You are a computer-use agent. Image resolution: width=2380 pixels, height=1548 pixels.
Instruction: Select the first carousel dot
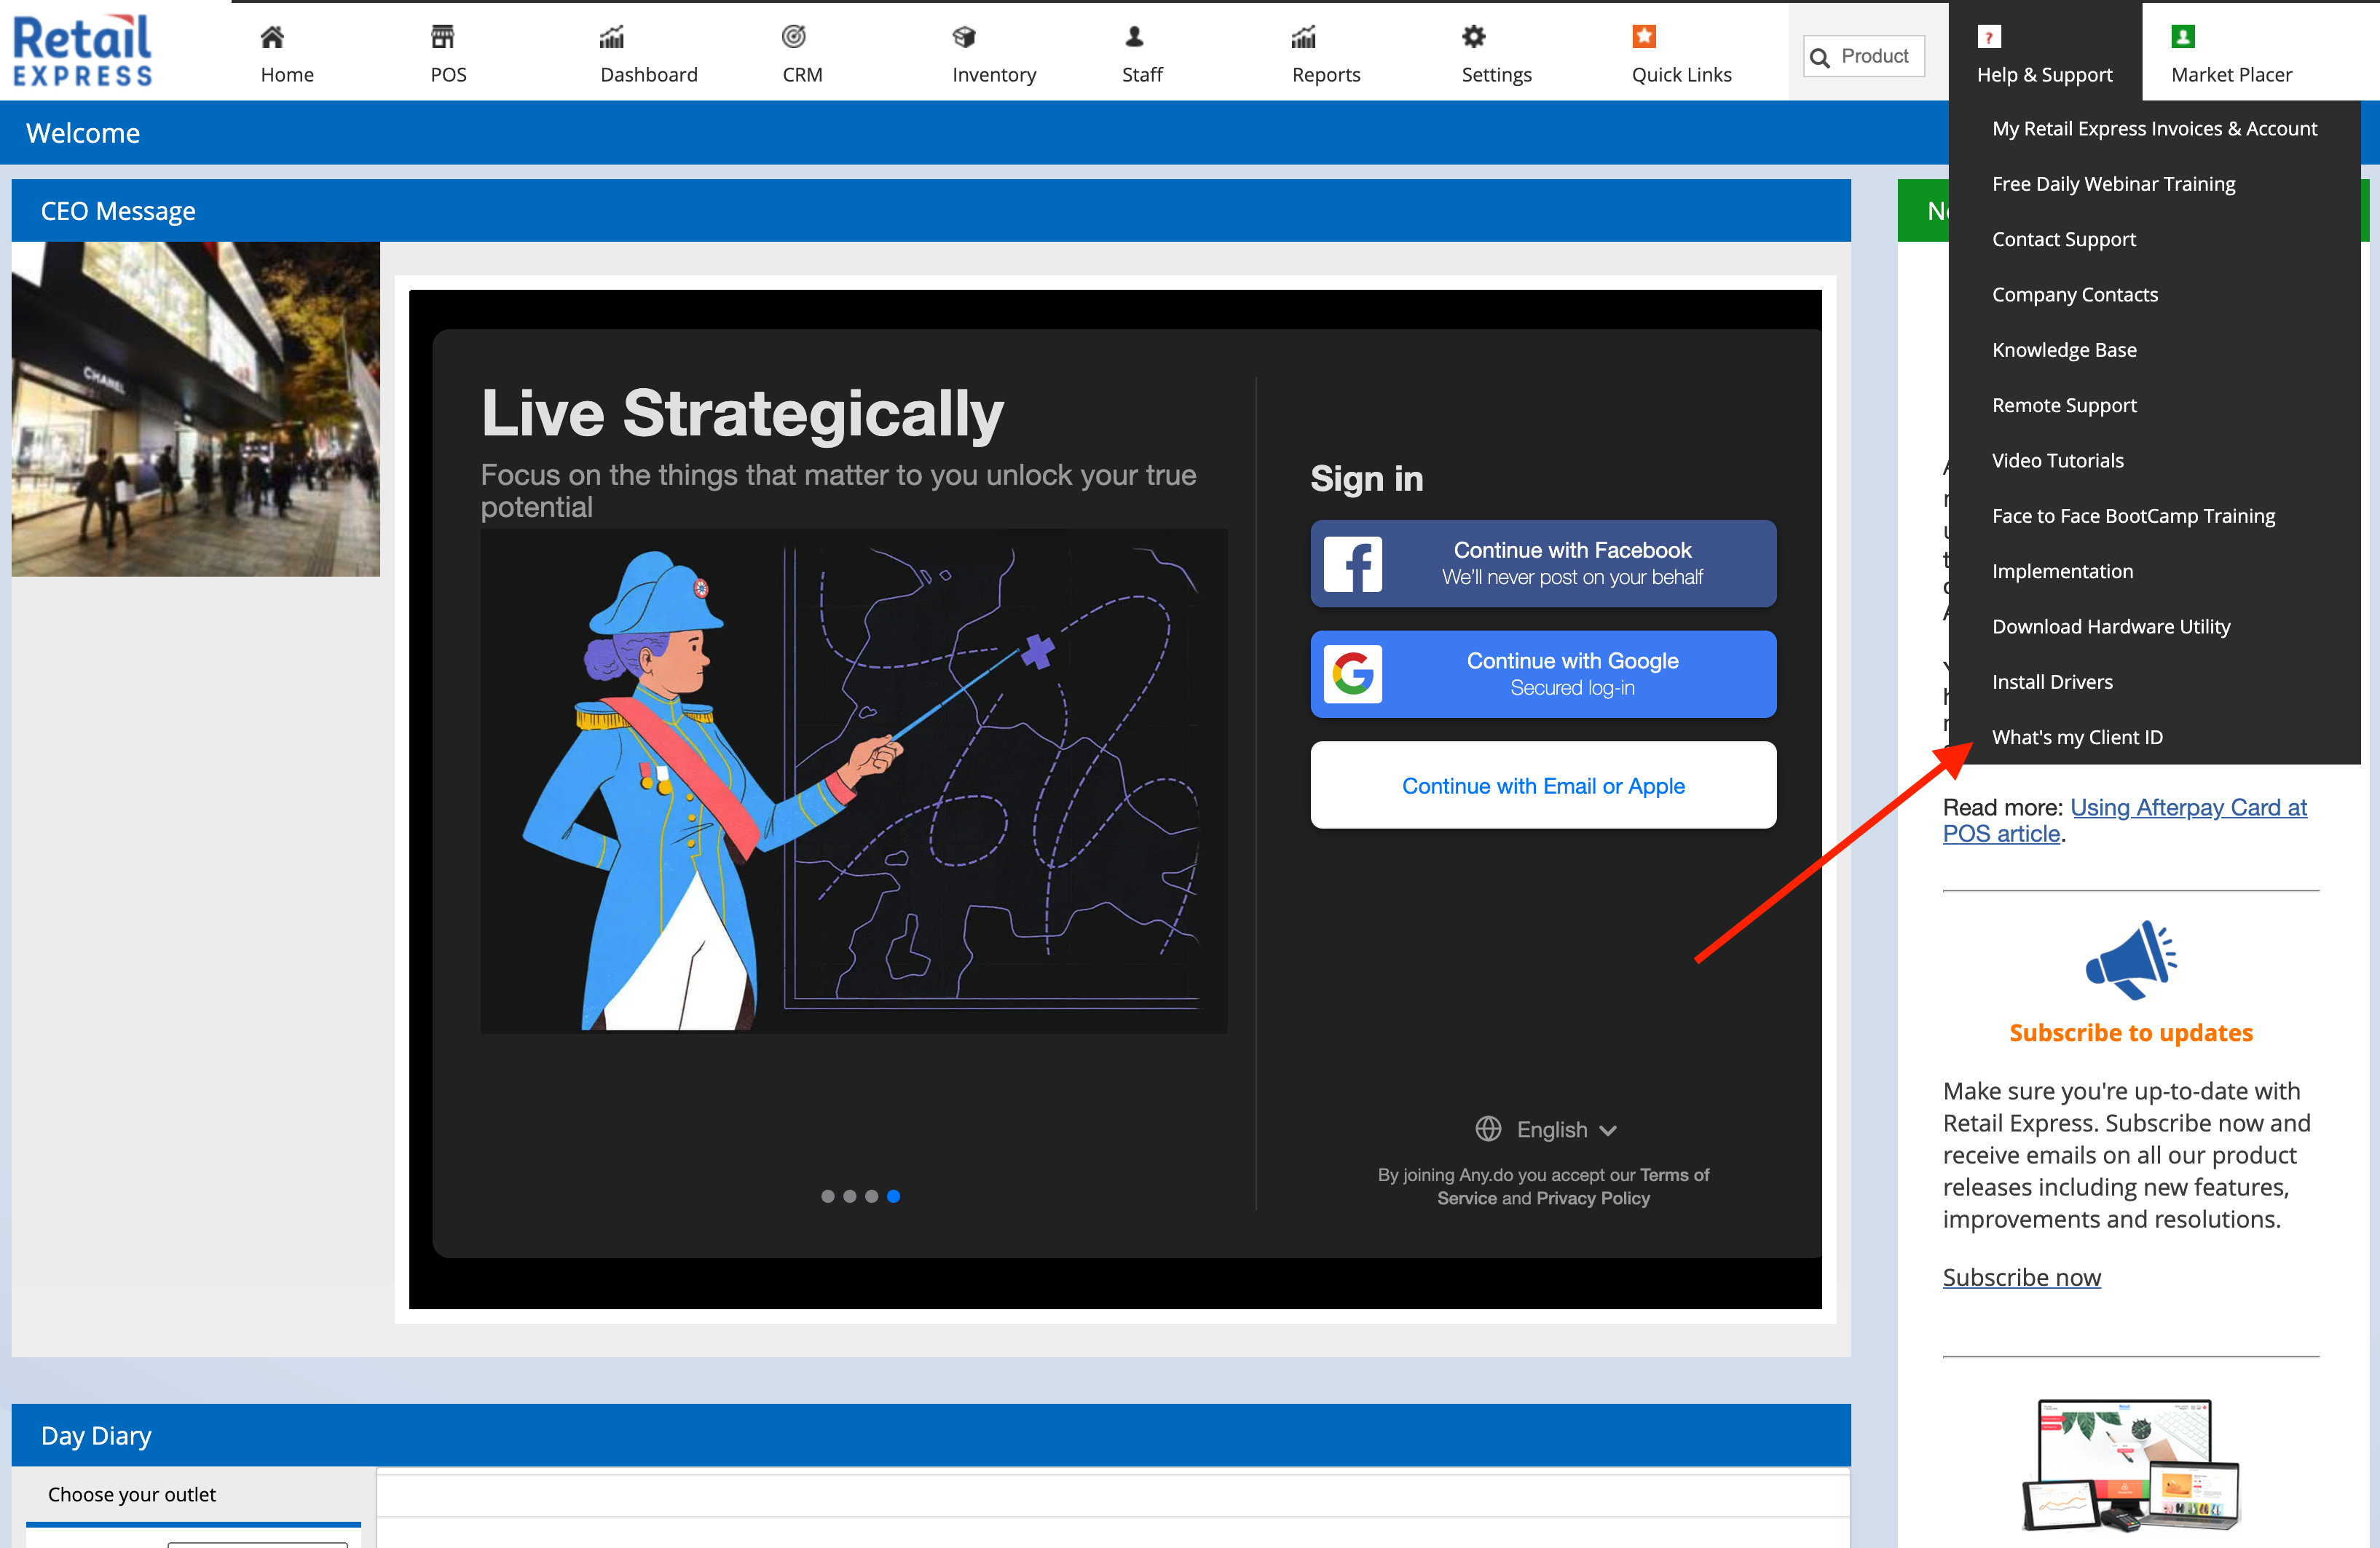point(827,1196)
